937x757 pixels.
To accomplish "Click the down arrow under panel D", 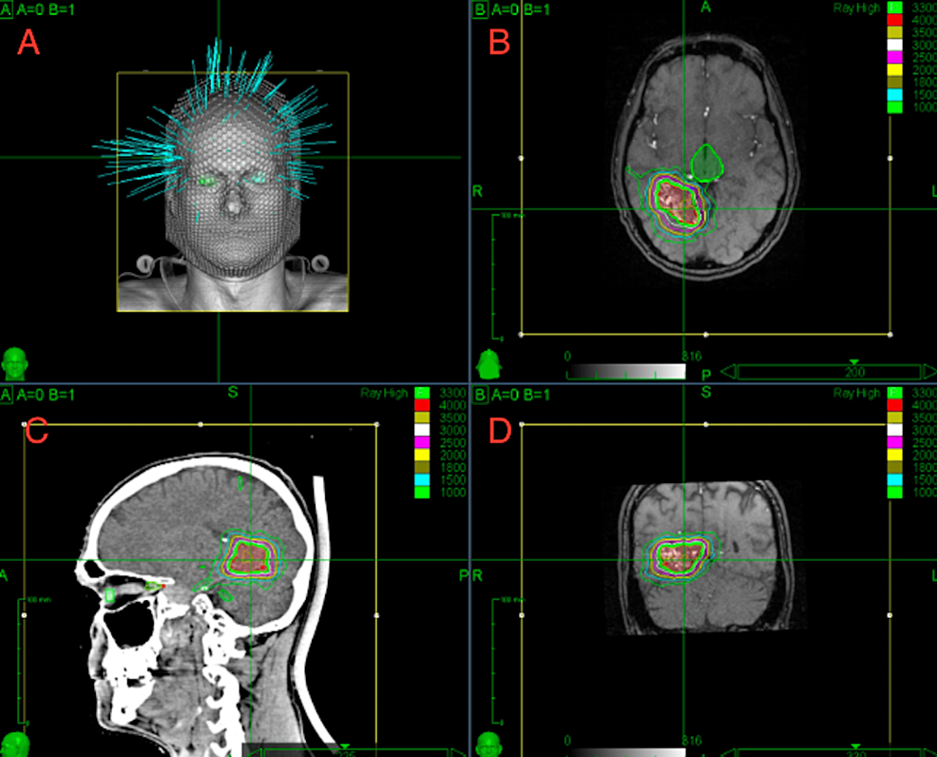I will click(854, 746).
